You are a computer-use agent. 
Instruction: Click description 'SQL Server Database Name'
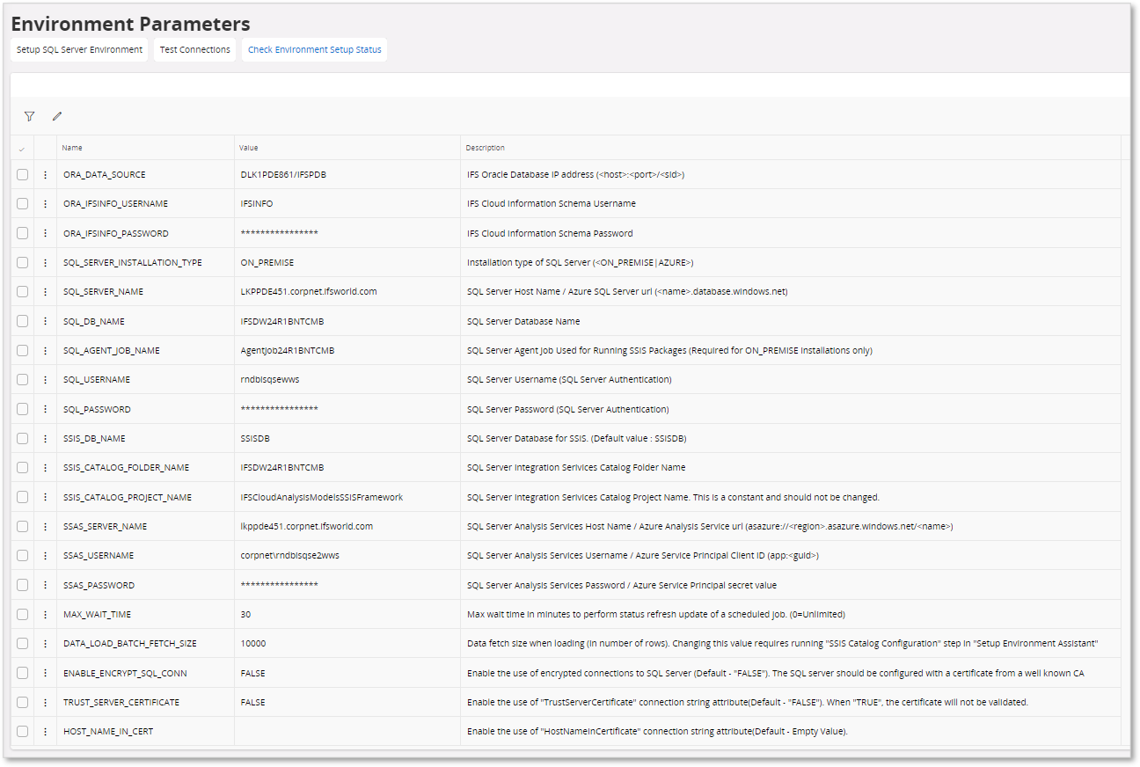coord(523,321)
